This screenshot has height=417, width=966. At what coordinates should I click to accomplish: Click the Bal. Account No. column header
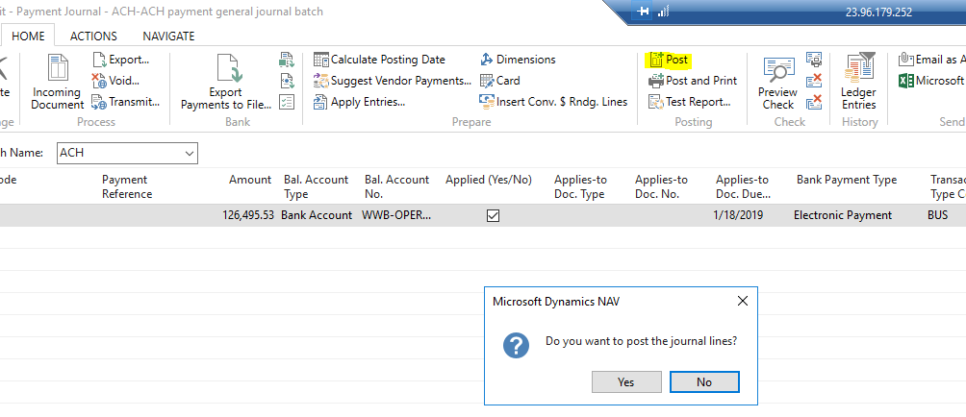click(396, 187)
